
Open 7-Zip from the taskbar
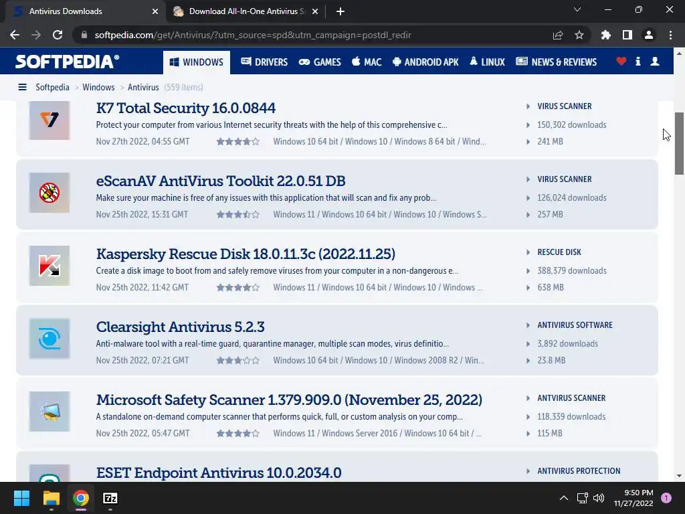110,498
